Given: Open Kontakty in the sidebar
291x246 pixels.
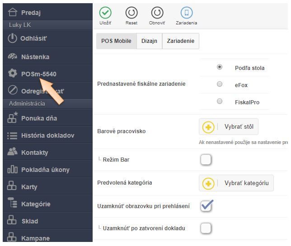Looking at the screenshot, I should click(x=34, y=153).
